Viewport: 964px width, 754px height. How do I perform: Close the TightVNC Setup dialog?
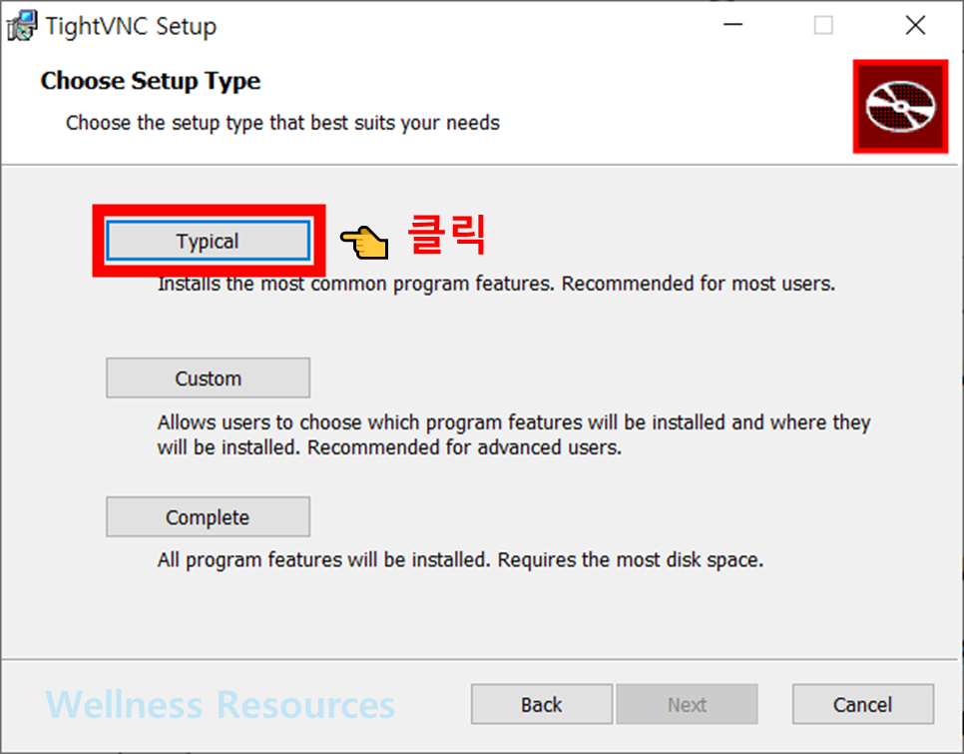(915, 25)
